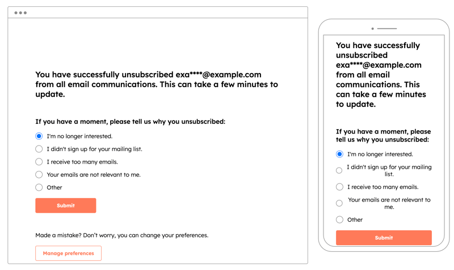Image resolution: width=454 pixels, height=270 pixels.
Task: Select "I'm no longer interested" radio on mobile
Action: [339, 154]
